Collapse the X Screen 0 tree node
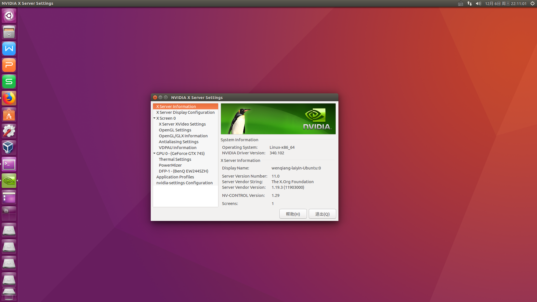 [154, 118]
